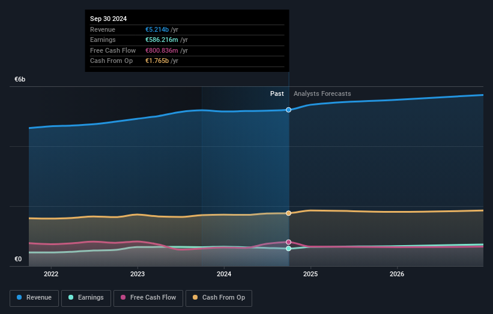Select the Cash From Op orange data point

coord(288,213)
